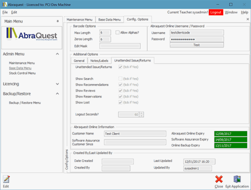This screenshot has height=190, width=251.
Task: Collapse the Admin Menu section
Action: (57, 54)
